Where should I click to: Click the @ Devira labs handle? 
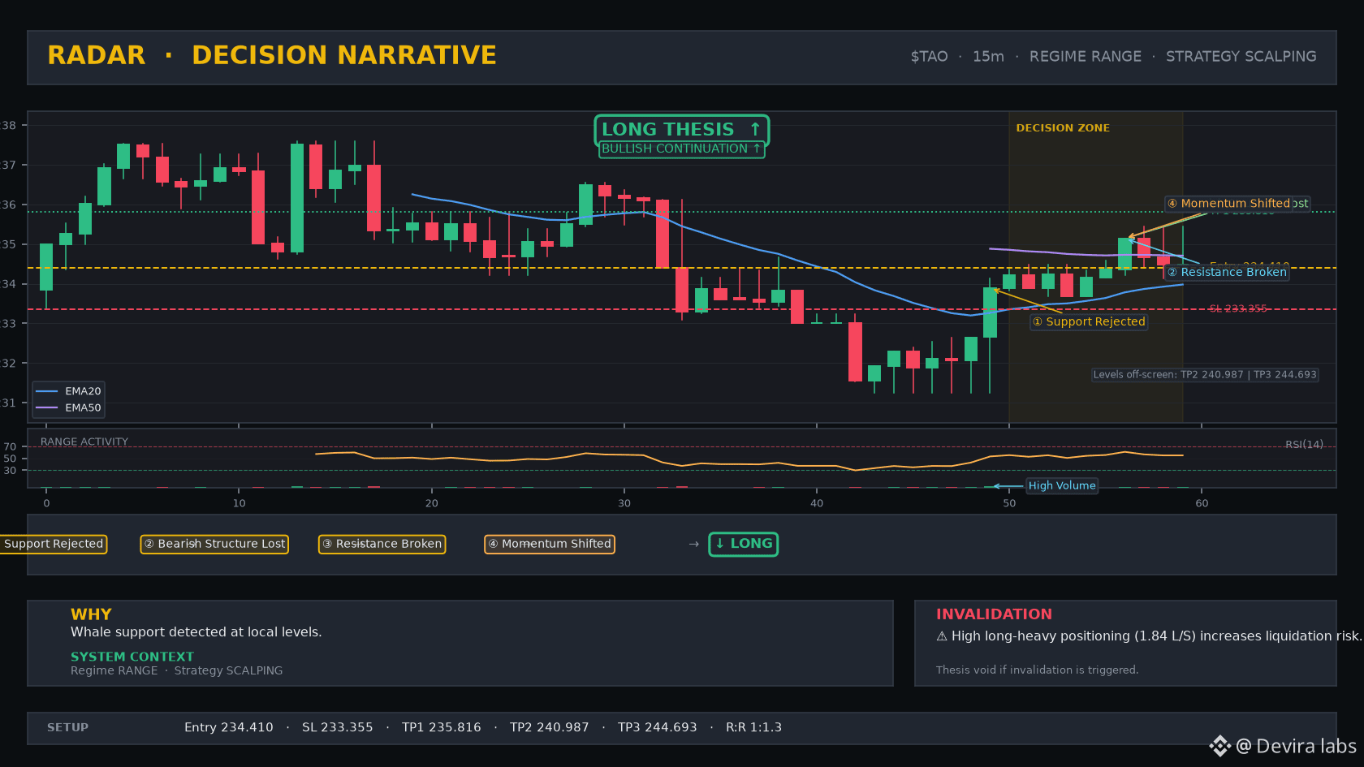tap(1297, 747)
